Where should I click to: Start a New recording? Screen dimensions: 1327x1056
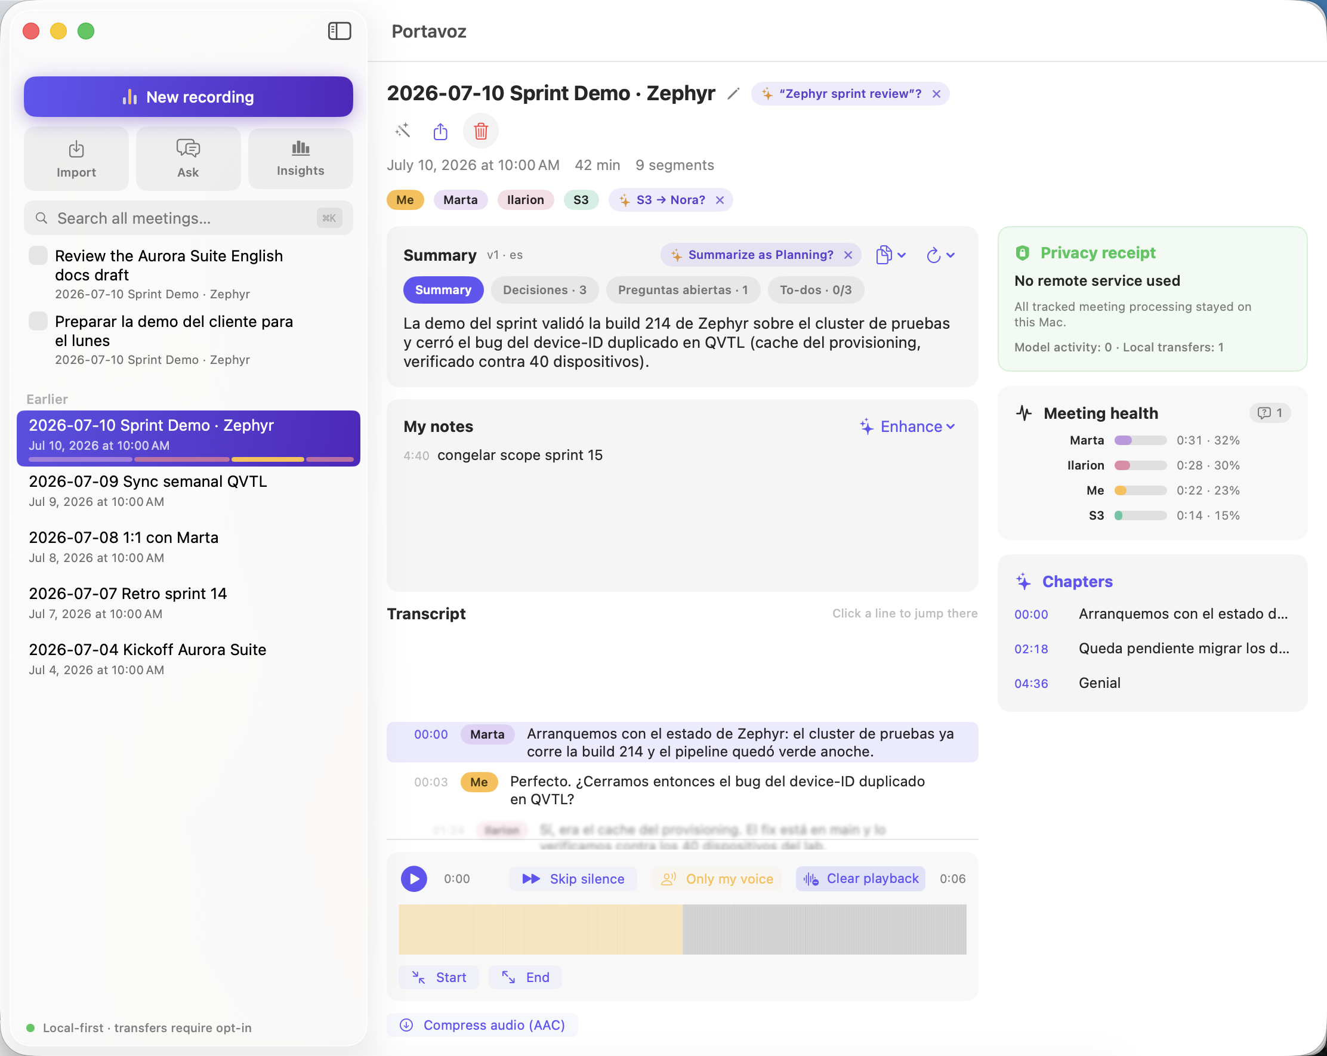tap(189, 97)
